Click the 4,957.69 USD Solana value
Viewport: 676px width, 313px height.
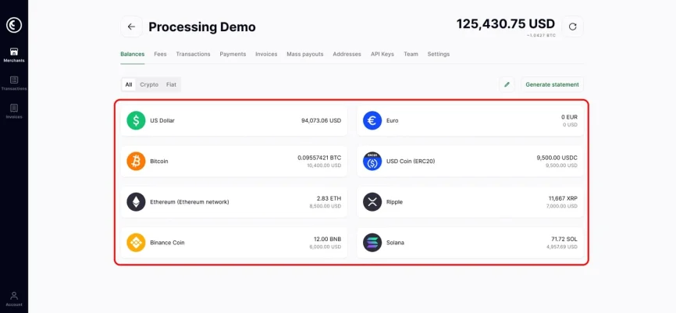[562, 247]
